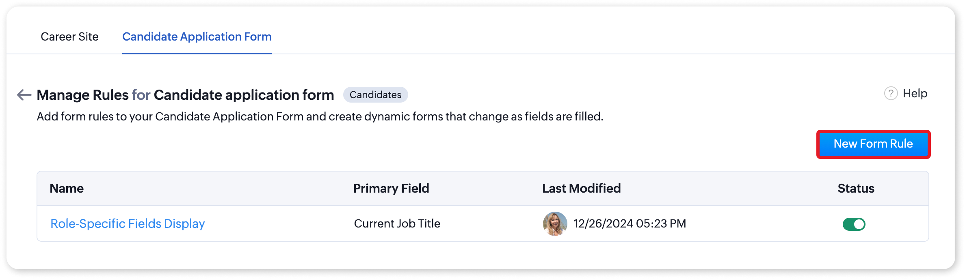Select the Candidate Application Form tab
This screenshot has width=965, height=279.
pos(197,36)
